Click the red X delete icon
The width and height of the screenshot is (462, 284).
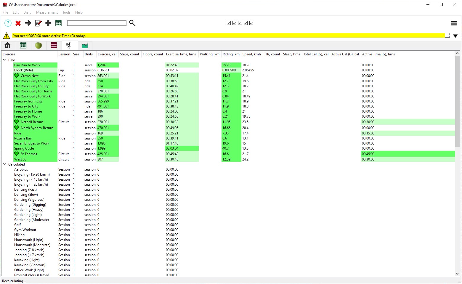pos(18,23)
